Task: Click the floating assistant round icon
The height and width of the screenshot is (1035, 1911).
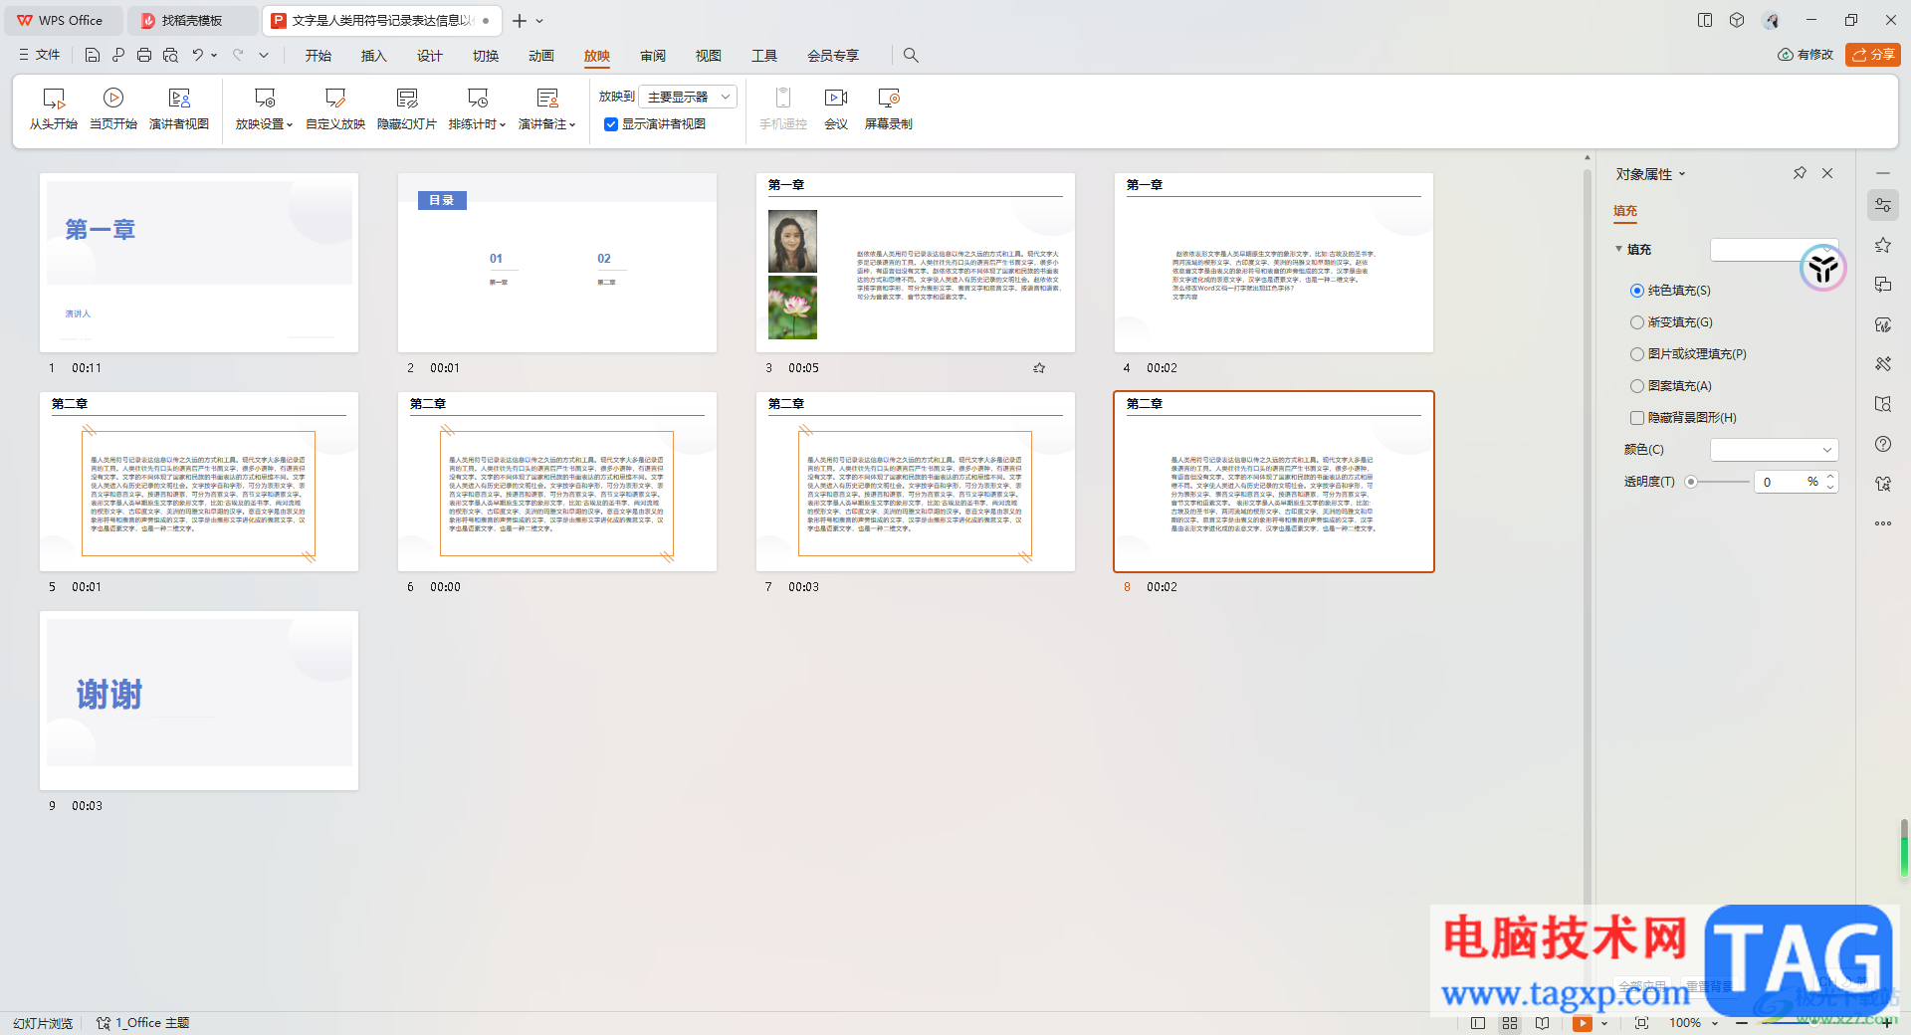Action: (x=1823, y=268)
